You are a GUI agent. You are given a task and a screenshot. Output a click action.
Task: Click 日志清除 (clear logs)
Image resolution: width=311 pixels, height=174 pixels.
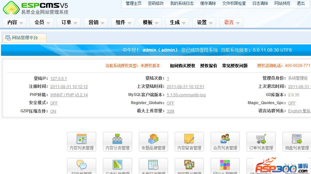coord(260,3)
